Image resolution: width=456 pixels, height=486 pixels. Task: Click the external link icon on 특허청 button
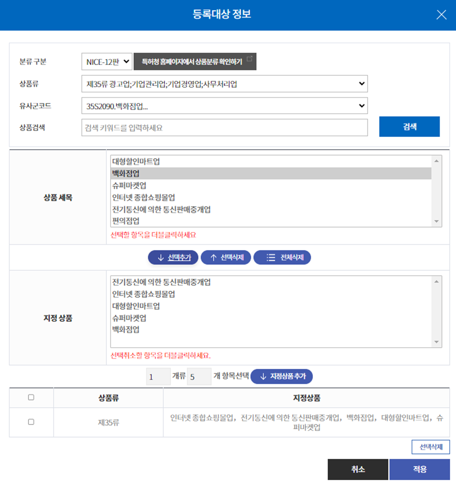point(249,58)
